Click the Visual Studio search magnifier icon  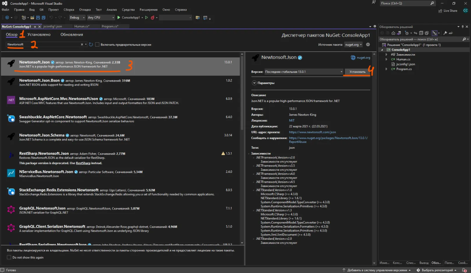tap(432, 3)
